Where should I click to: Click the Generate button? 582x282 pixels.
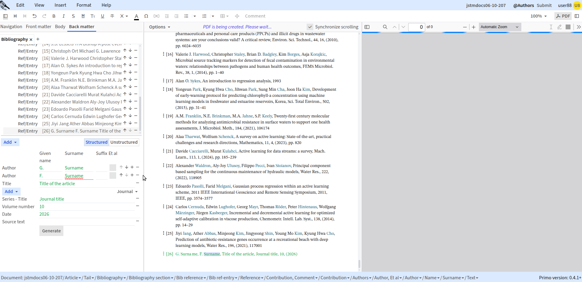pyautogui.click(x=51, y=231)
